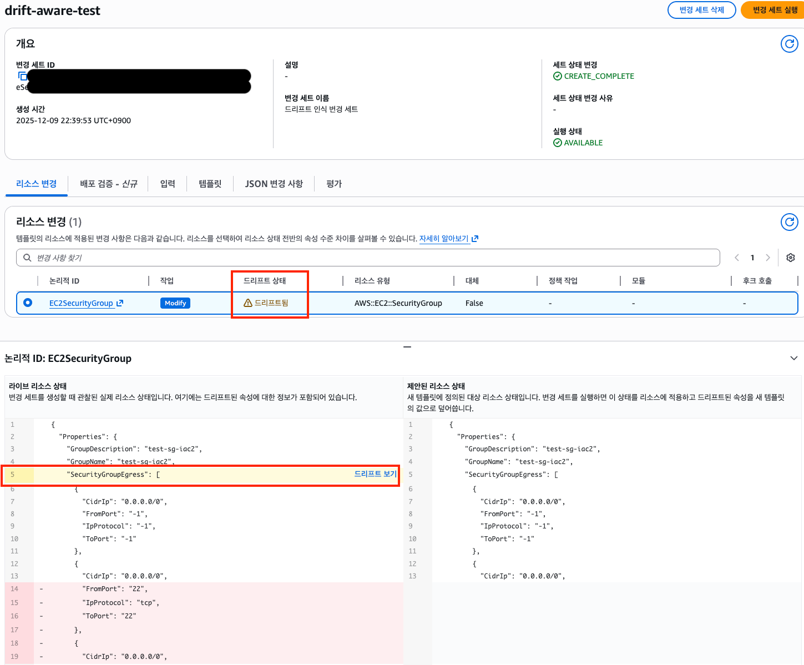Click the Modify action badge
The image size is (804, 665).
[175, 303]
